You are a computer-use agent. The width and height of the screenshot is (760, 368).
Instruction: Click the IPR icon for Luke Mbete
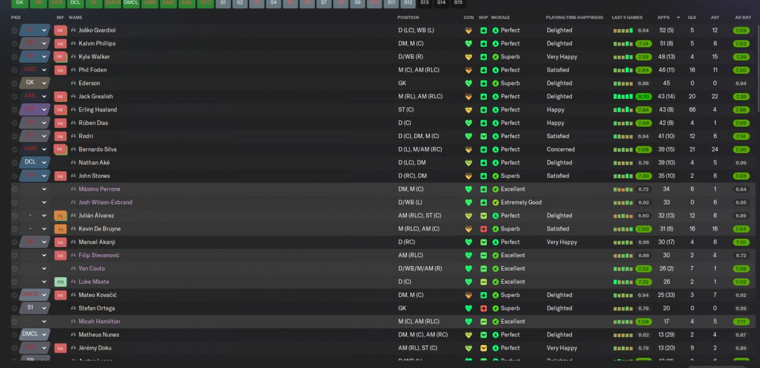60,282
